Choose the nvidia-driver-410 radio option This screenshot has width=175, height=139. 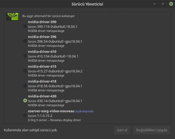pos(25,56)
